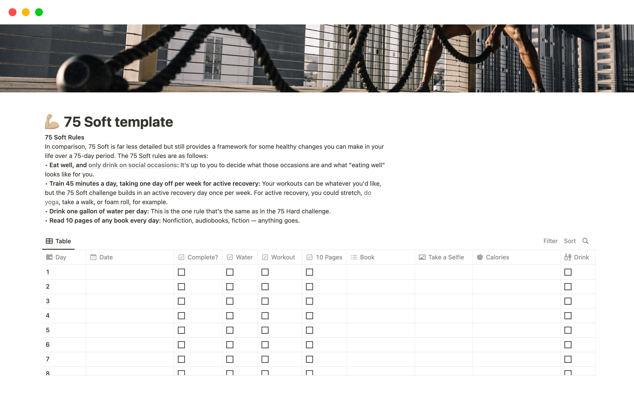Image resolution: width=634 pixels, height=396 pixels.
Task: Open the Water column header menu
Action: (244, 257)
